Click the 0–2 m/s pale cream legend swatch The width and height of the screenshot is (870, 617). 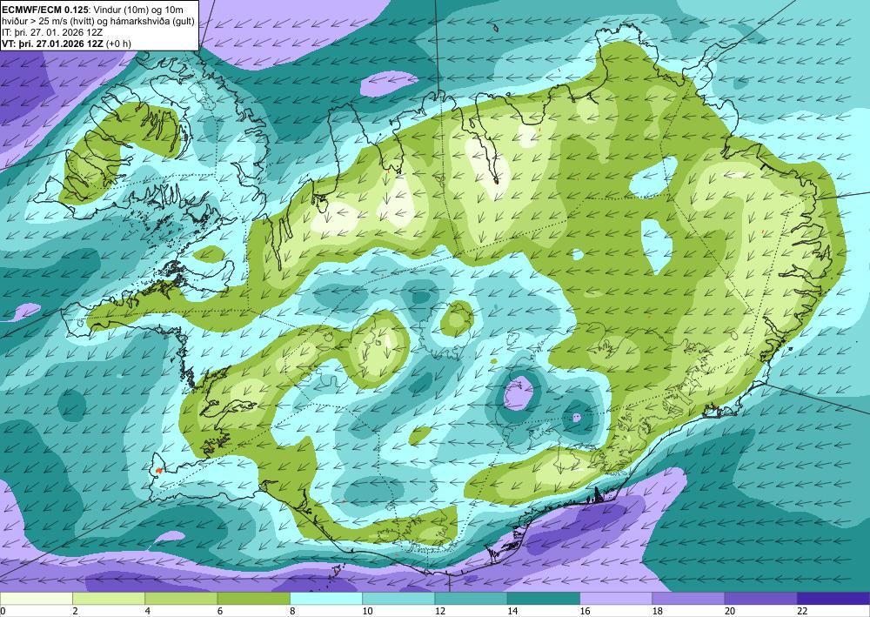[x=36, y=599]
